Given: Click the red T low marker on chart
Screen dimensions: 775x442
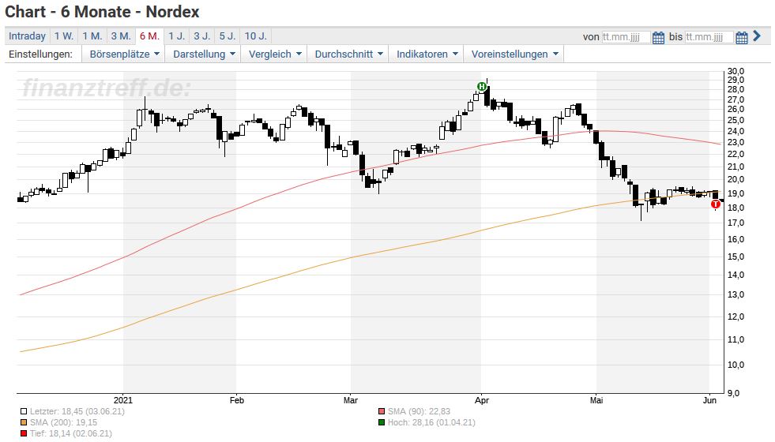Looking at the screenshot, I should (715, 204).
